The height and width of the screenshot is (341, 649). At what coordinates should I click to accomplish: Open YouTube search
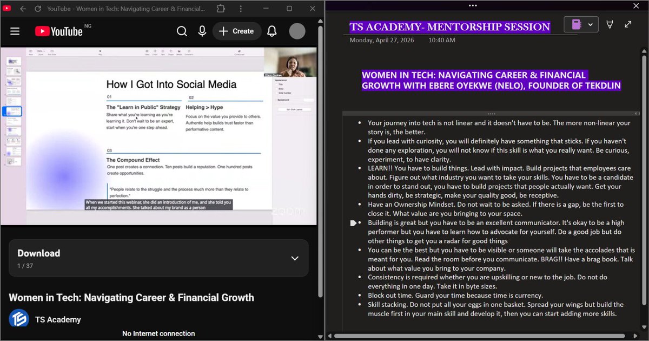(182, 31)
